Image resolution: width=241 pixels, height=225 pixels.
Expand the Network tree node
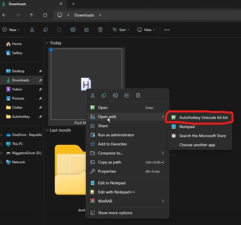(2, 162)
